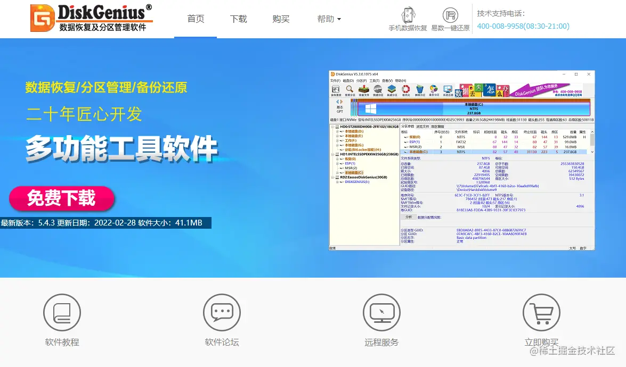The height and width of the screenshot is (367, 626).
Task: Click 备份分区 colorful icon in DiskGenius window
Action: point(434,90)
